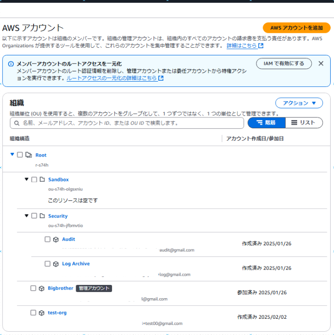Open the Root link

point(41,155)
